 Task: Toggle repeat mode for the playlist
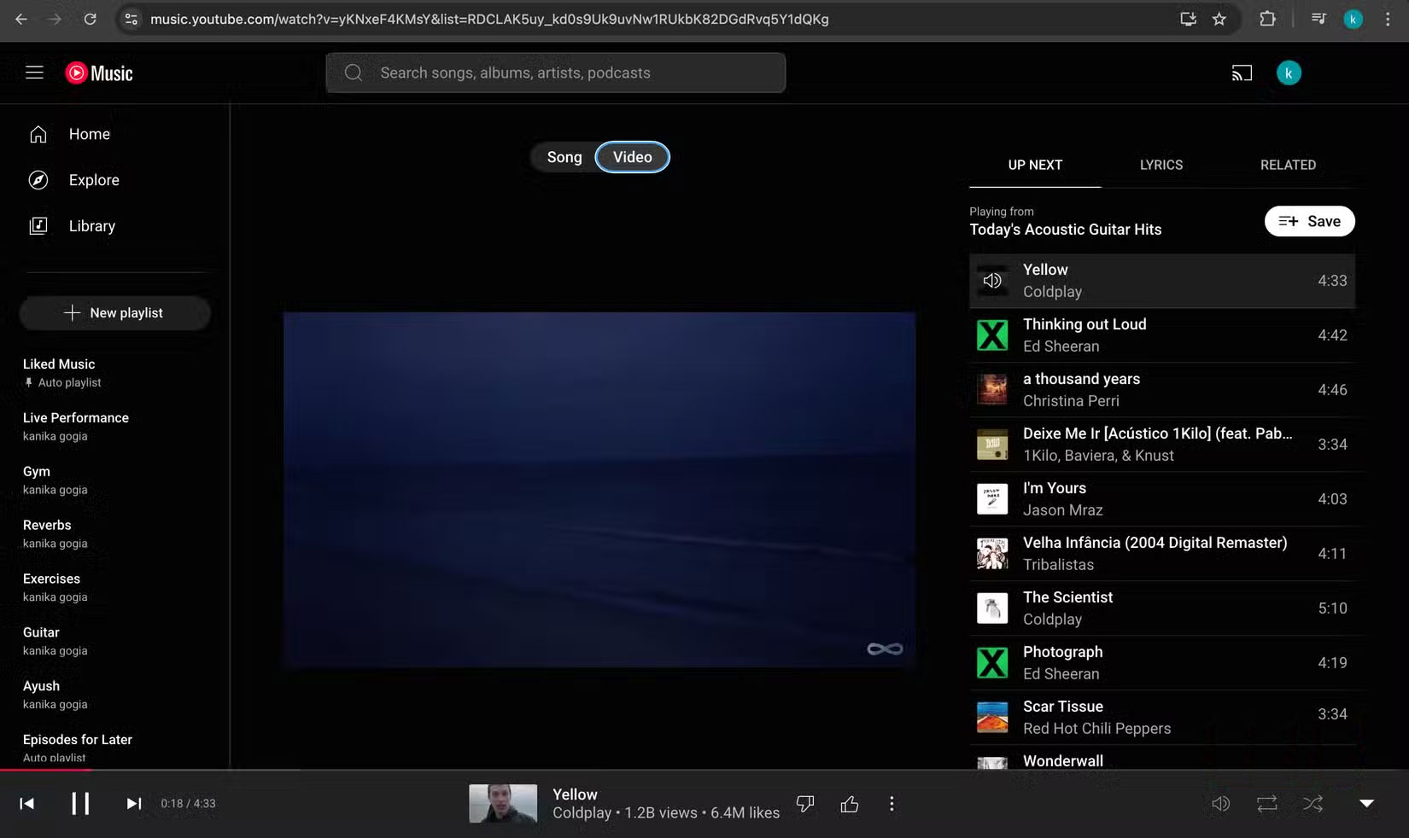[1266, 803]
